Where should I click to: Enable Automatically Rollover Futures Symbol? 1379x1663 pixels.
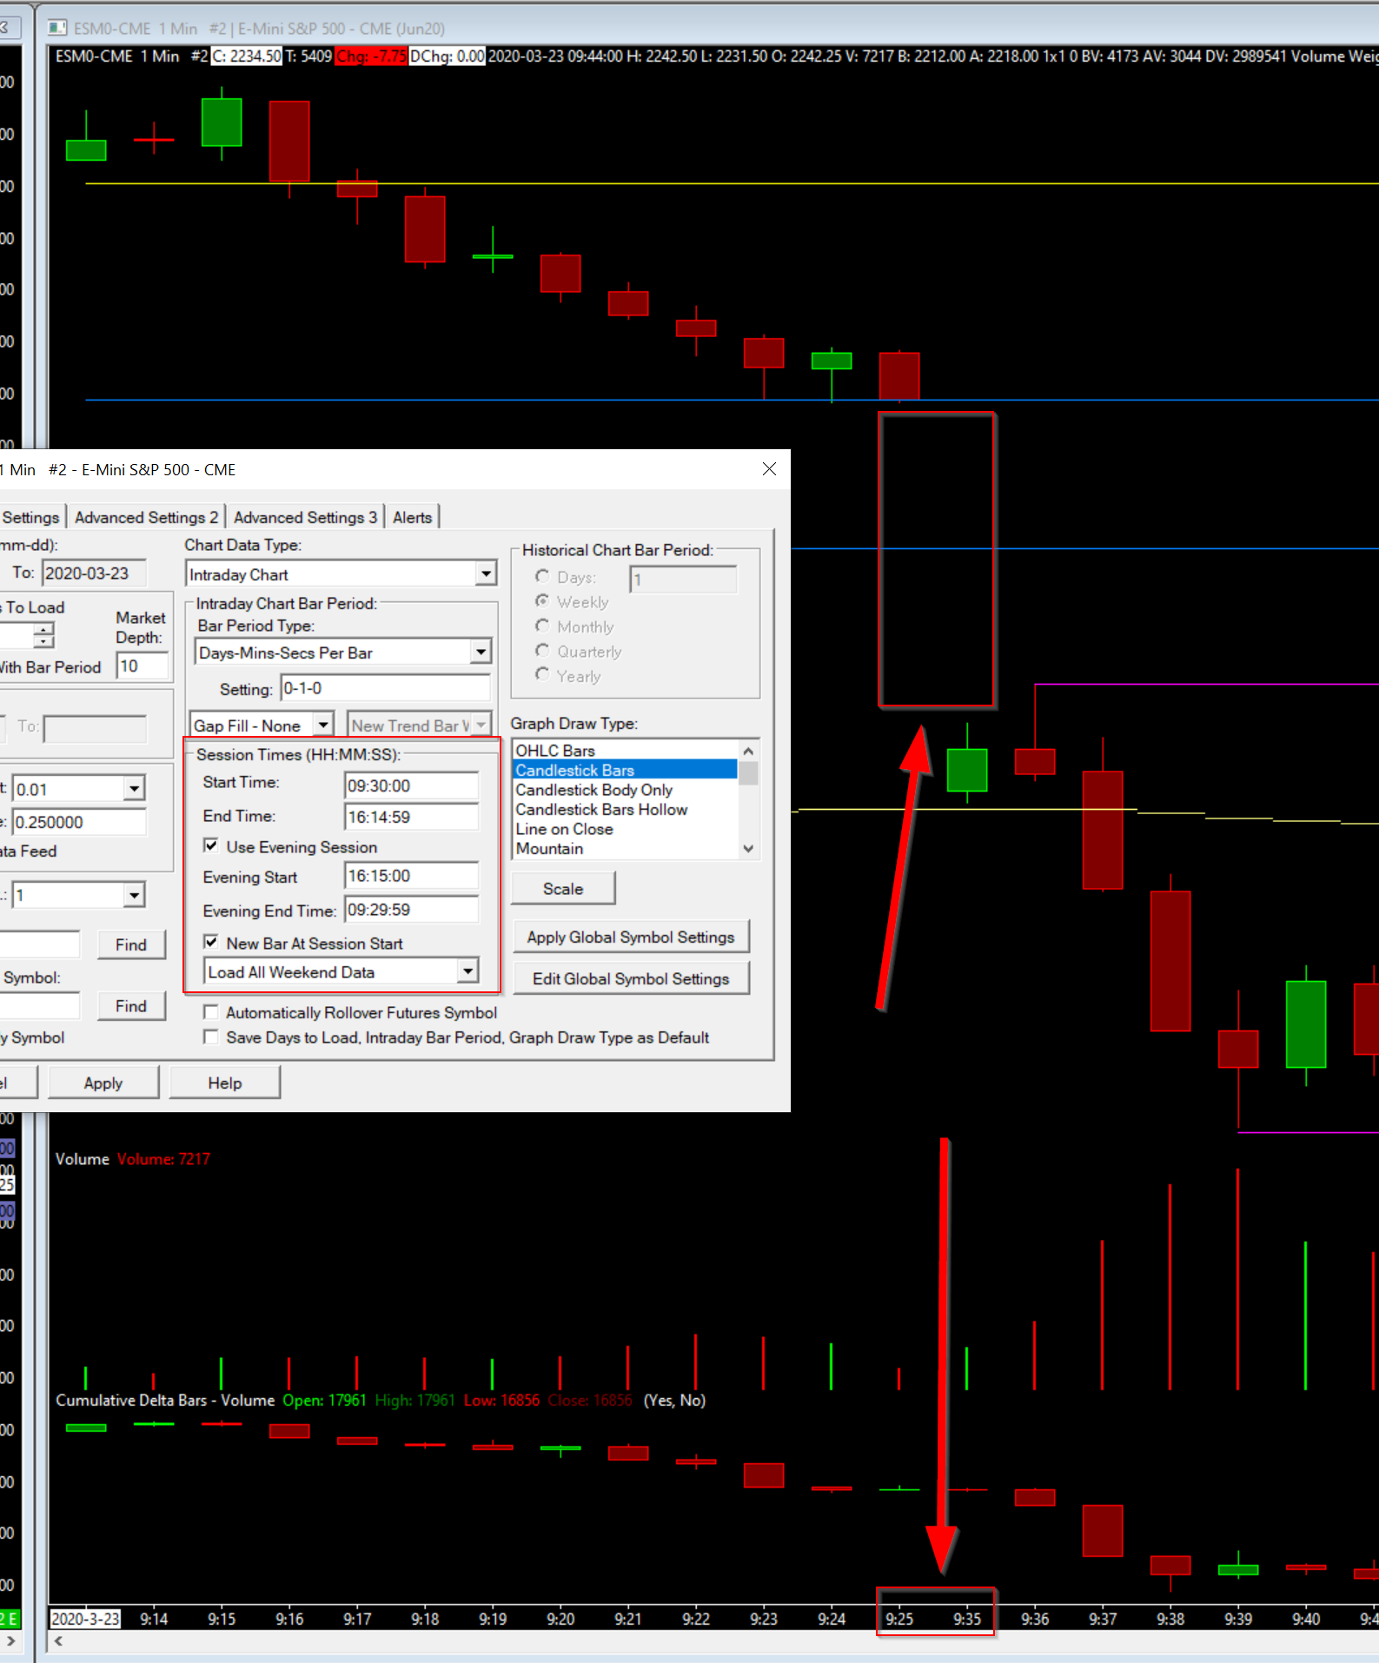(x=210, y=1012)
